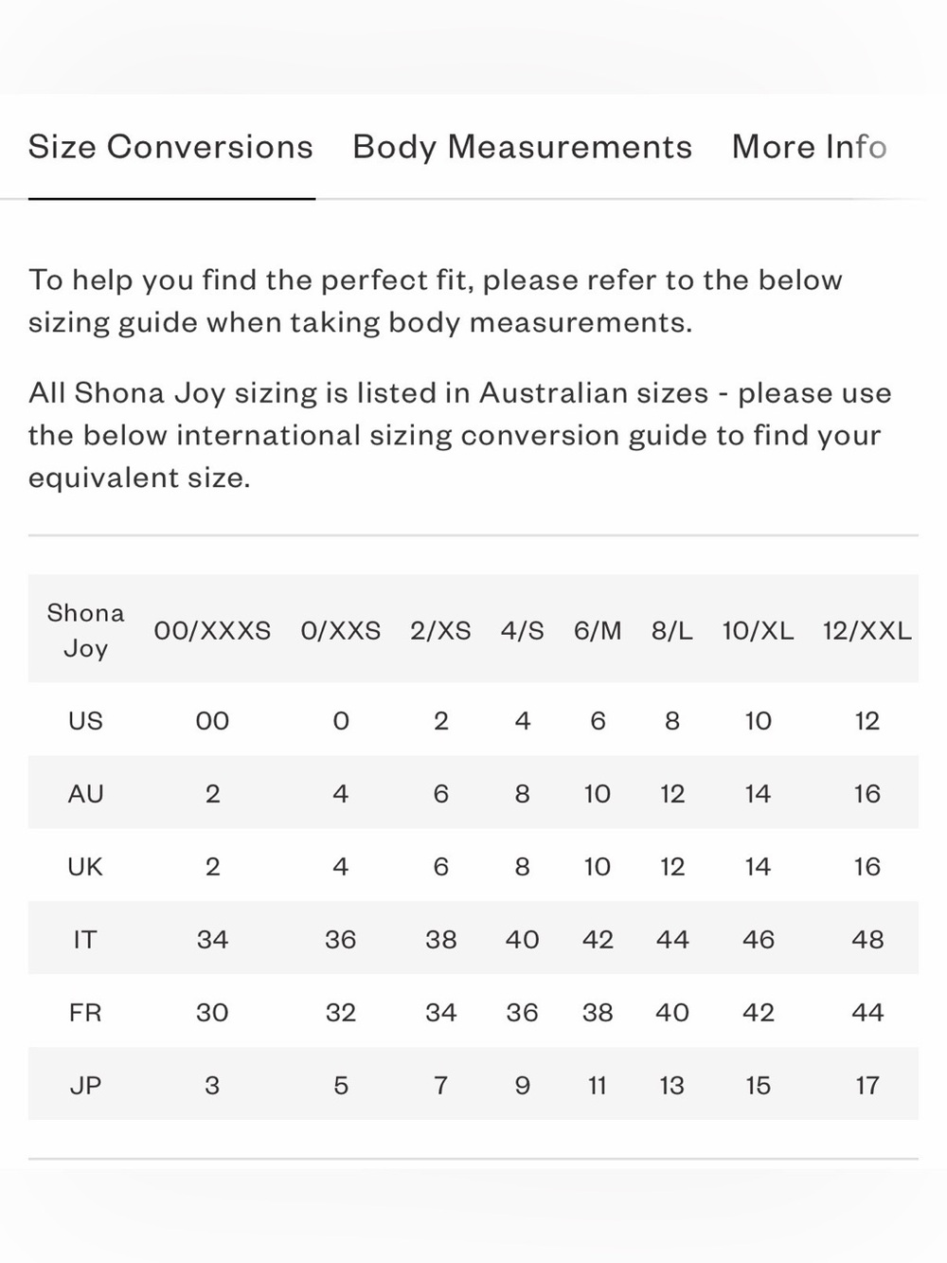Click the Australian sizes paragraph text

click(x=460, y=435)
